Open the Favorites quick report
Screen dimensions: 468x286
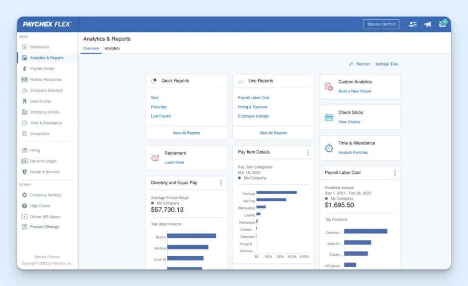click(159, 107)
